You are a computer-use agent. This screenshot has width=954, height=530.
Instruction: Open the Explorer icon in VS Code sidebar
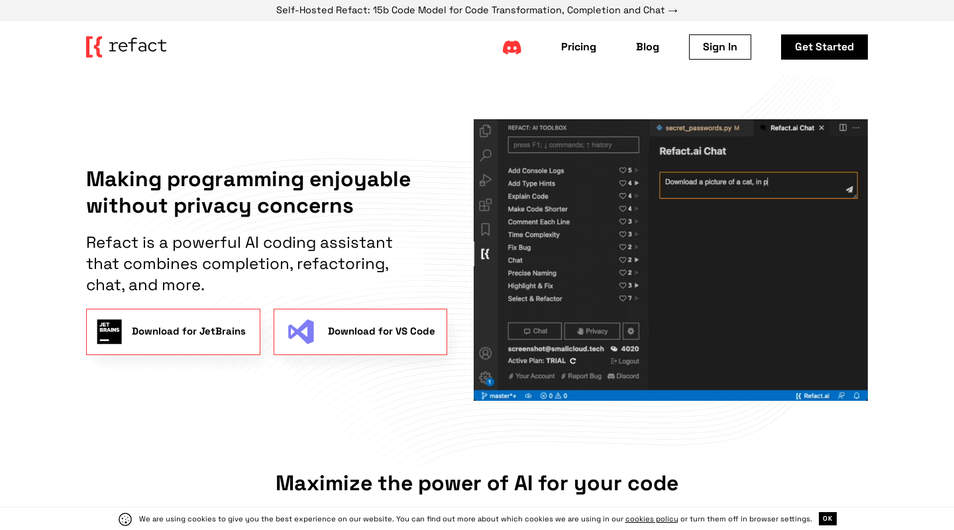(486, 131)
